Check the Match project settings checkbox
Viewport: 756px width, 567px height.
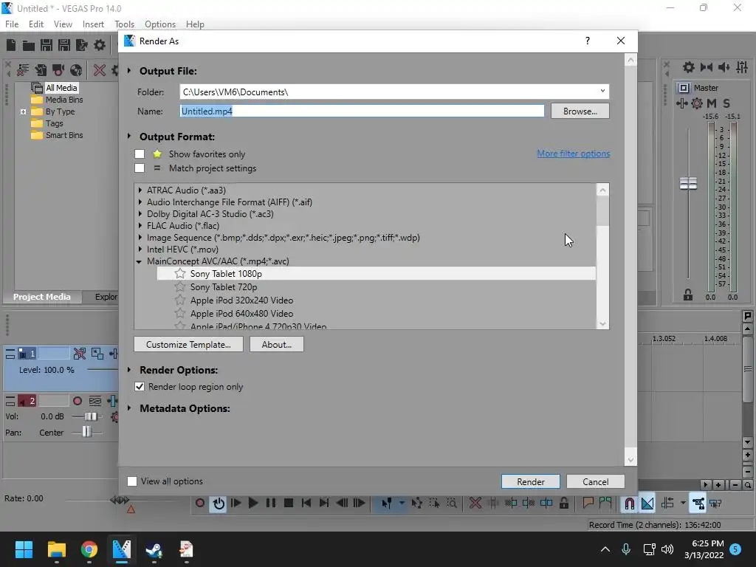coord(140,168)
